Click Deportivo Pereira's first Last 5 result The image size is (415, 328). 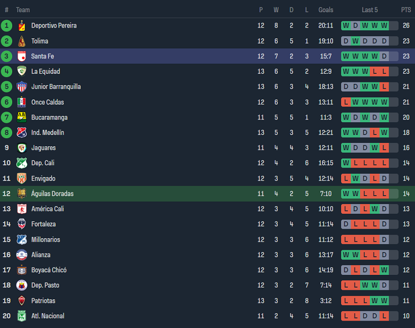tap(346, 26)
